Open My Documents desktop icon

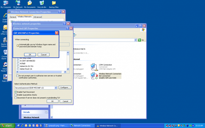pos(30,4)
